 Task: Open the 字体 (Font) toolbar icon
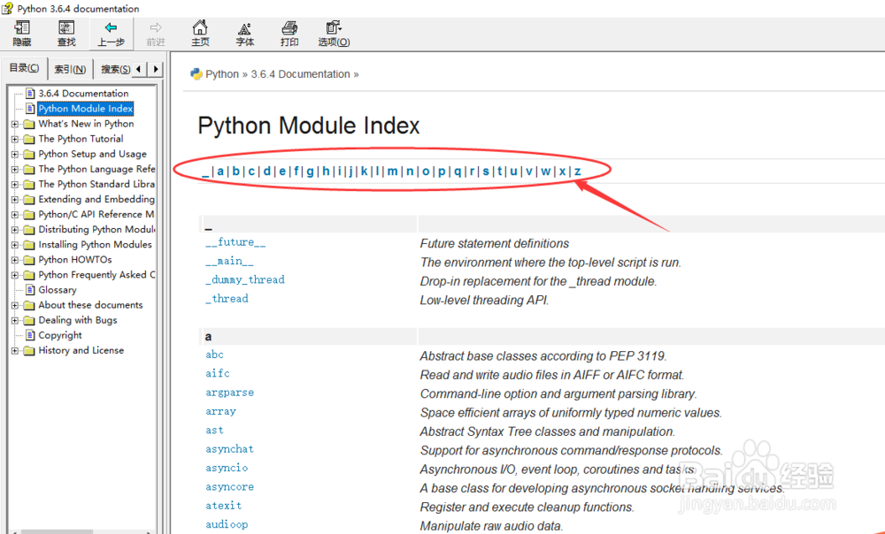click(x=245, y=28)
